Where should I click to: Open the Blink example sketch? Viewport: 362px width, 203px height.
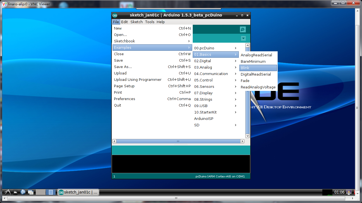coord(258,68)
